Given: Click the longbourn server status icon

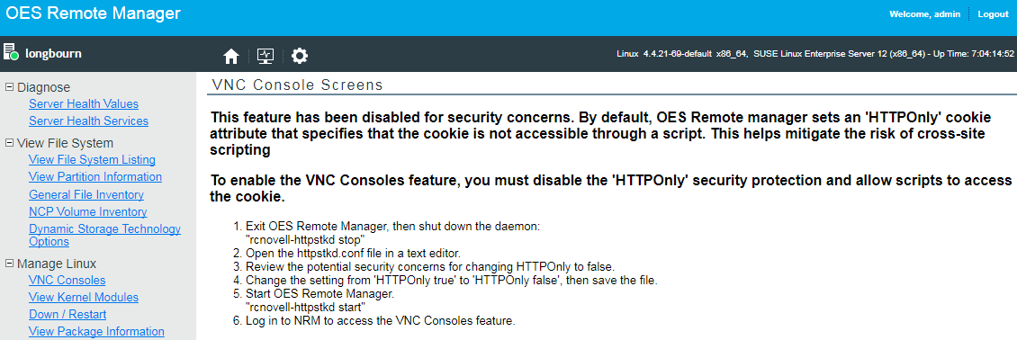Looking at the screenshot, I should point(11,52).
